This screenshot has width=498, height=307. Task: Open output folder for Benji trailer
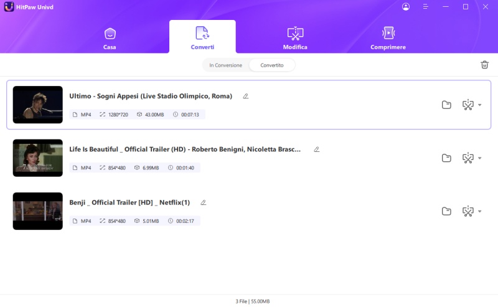pos(446,211)
